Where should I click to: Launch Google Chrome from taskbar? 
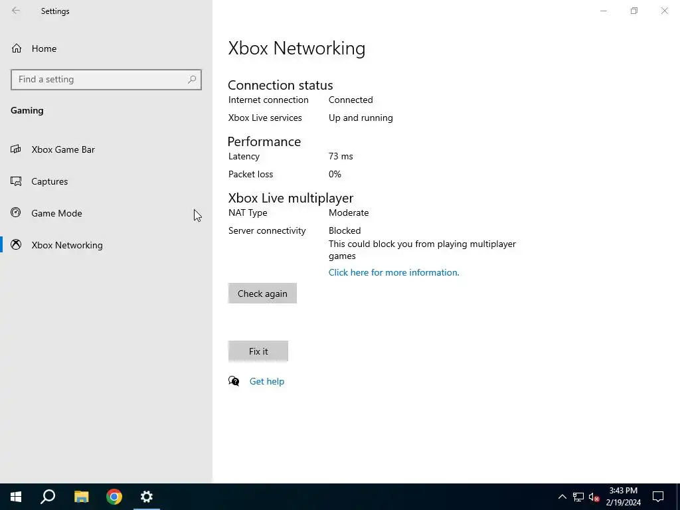click(x=114, y=497)
